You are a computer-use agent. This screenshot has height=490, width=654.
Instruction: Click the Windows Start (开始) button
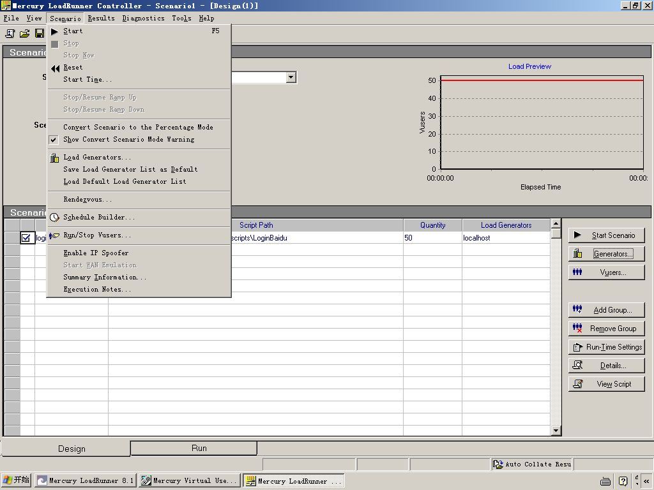pos(16,480)
